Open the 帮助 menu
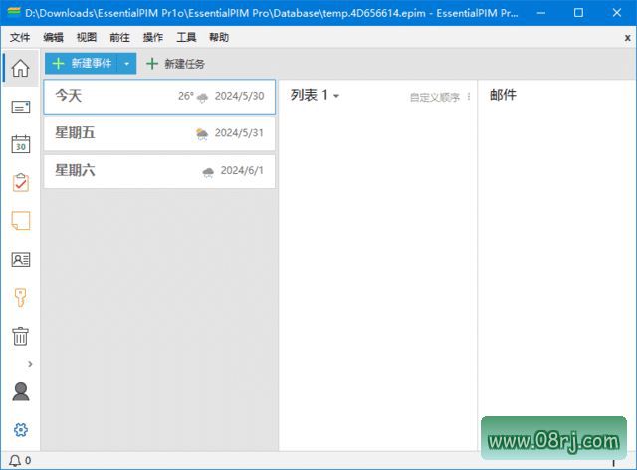 (219, 38)
